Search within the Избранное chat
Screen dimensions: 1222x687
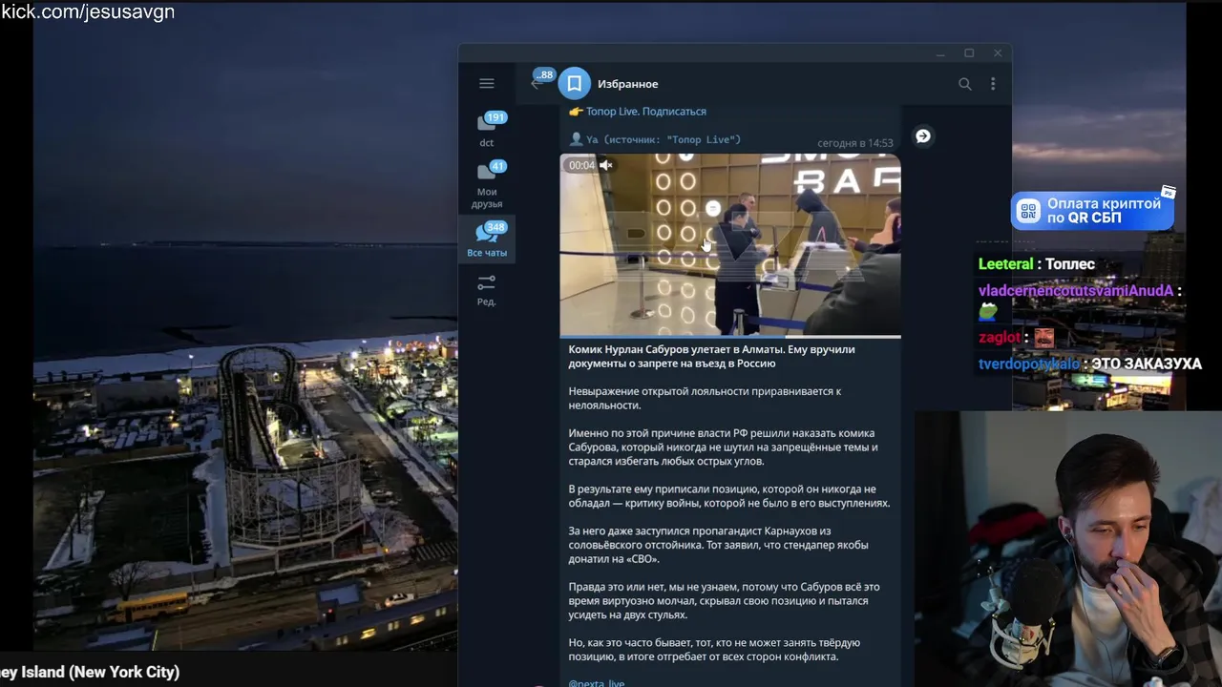pos(964,84)
